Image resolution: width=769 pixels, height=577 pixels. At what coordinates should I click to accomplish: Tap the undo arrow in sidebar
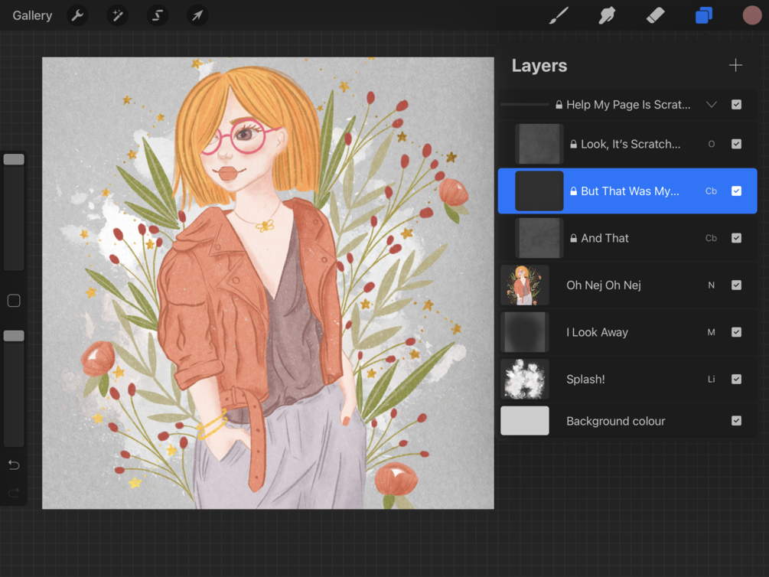pyautogui.click(x=14, y=465)
